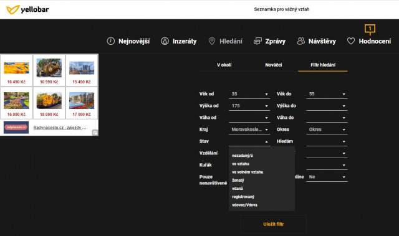Click Radynacestu.cz zájezdy ad link
Viewport: 399px width, 236px height.
coord(60,128)
